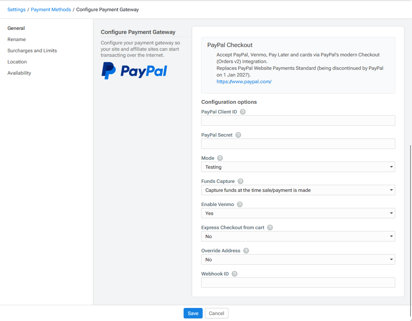Screen dimensions: 412x321
Task: Show help icon for Funds Capture
Action: (x=240, y=181)
